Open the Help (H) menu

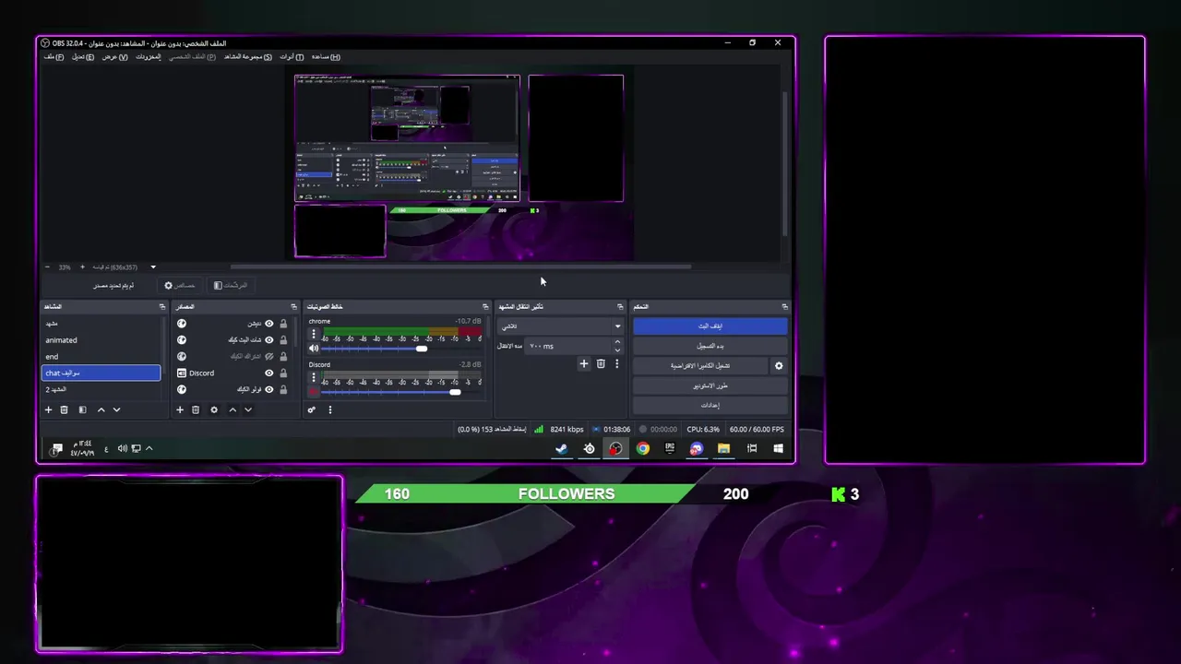[x=326, y=57]
